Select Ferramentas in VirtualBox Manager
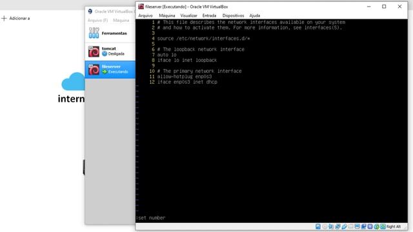This screenshot has width=413, height=232. (110, 33)
